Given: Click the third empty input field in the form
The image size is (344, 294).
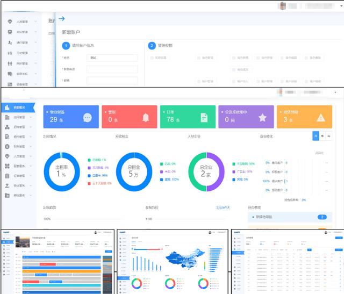Looking at the screenshot, I should click(112, 81).
